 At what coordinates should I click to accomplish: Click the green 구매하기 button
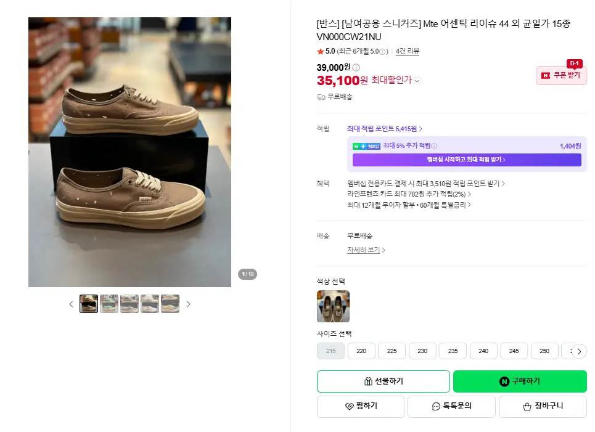click(520, 381)
